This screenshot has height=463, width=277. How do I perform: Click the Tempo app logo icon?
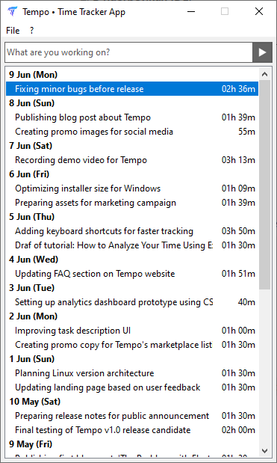13,12
